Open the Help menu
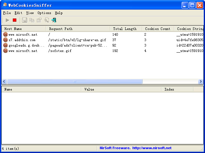205x153 pixels. (x=59, y=13)
